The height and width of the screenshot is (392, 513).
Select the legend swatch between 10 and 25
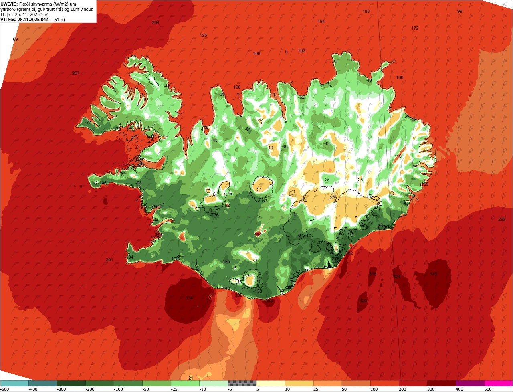pos(299,383)
